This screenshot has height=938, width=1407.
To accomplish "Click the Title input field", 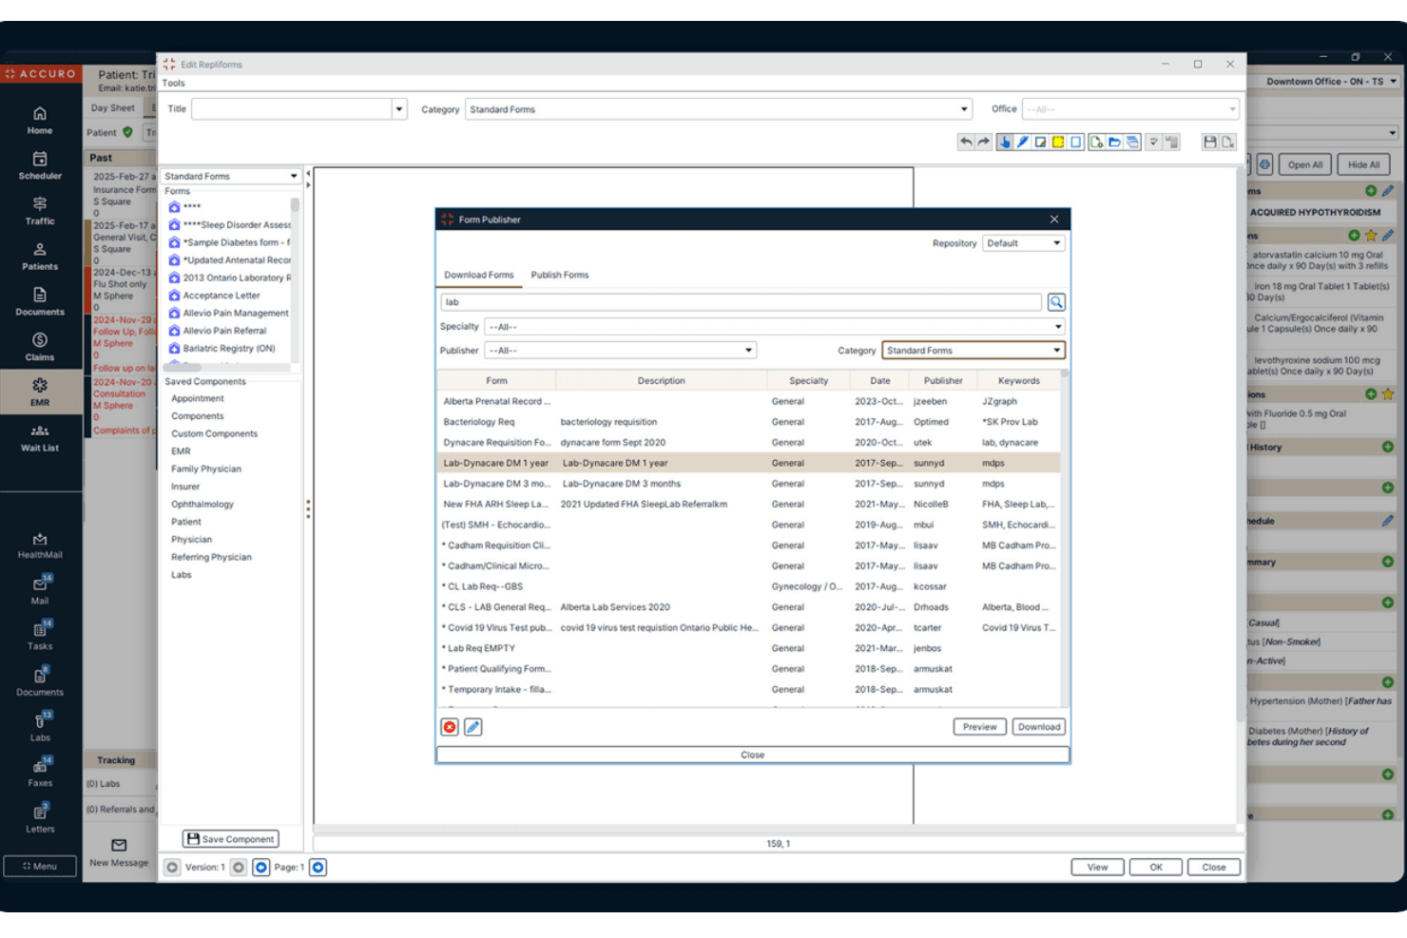I will tap(292, 109).
